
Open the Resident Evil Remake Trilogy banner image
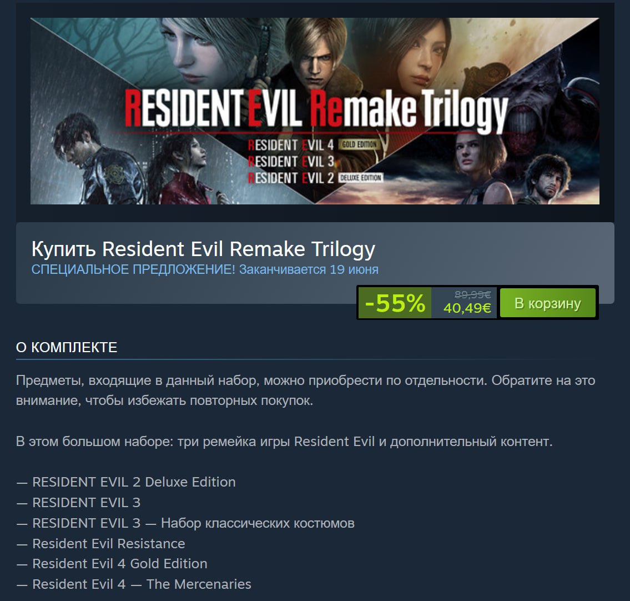(x=315, y=111)
